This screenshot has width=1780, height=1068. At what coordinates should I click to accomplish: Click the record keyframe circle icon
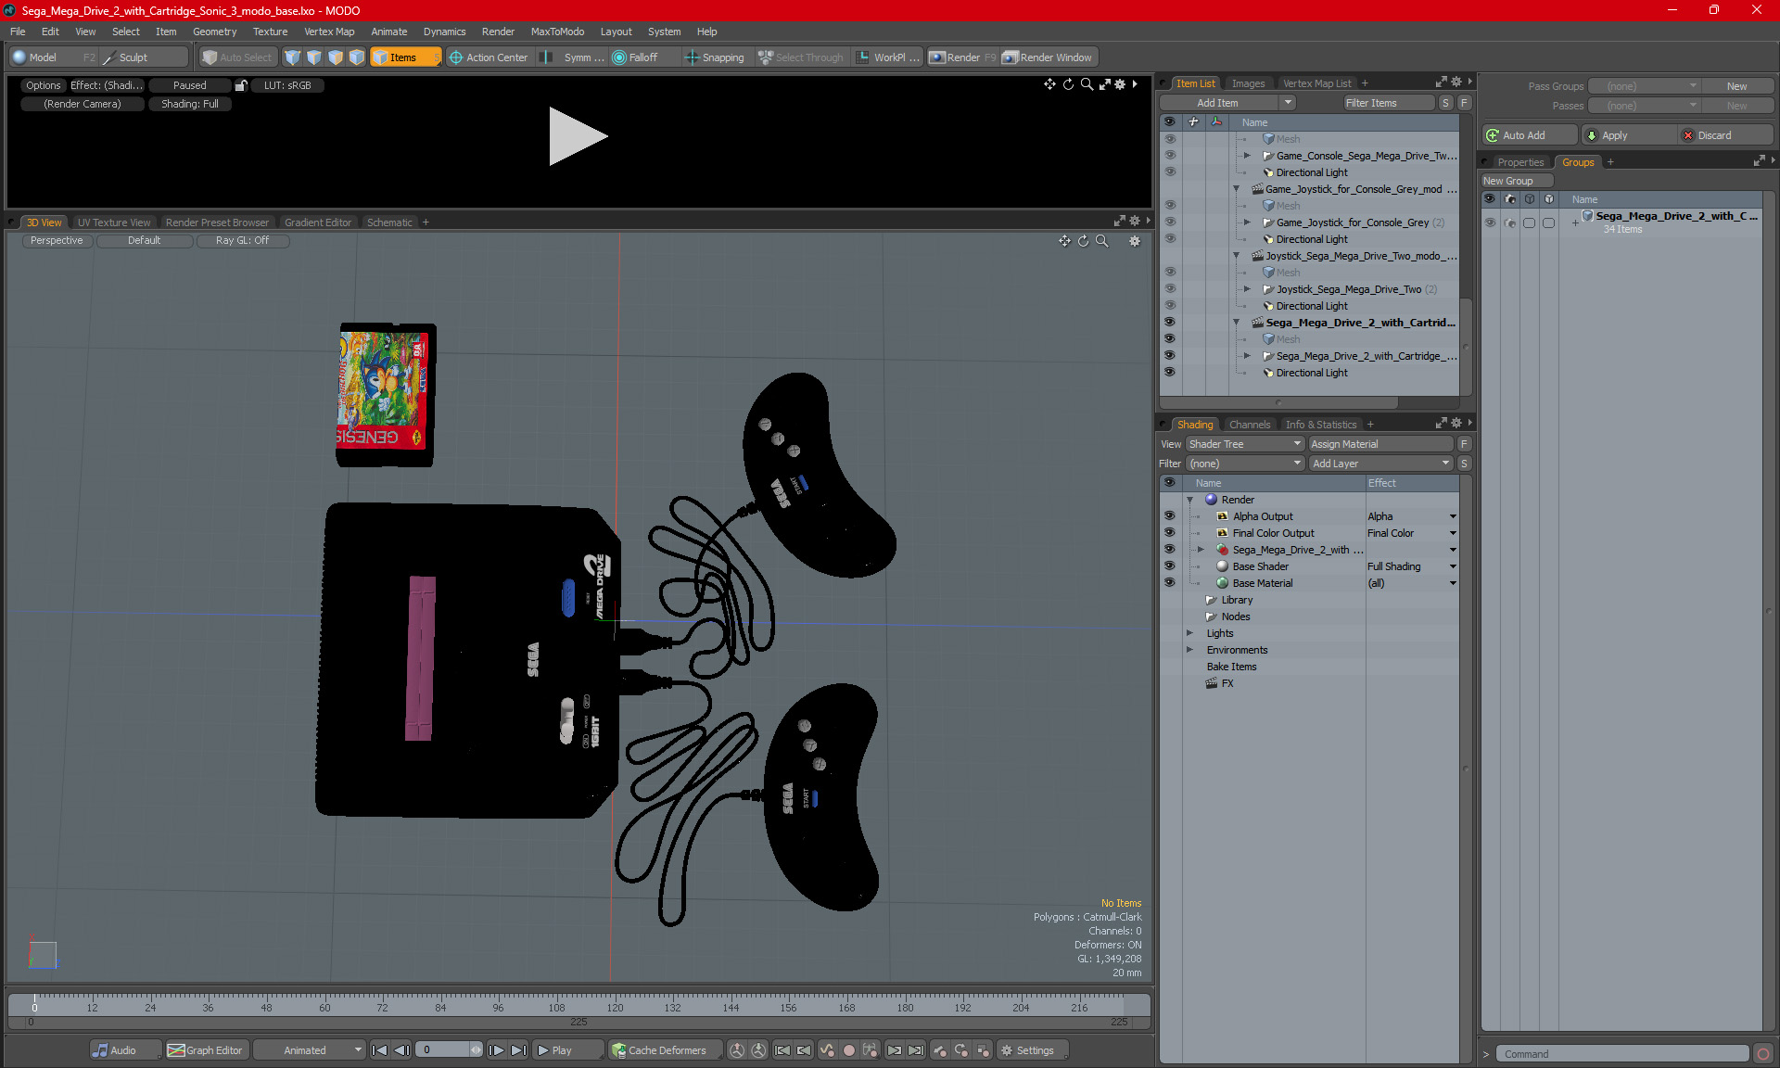(848, 1050)
